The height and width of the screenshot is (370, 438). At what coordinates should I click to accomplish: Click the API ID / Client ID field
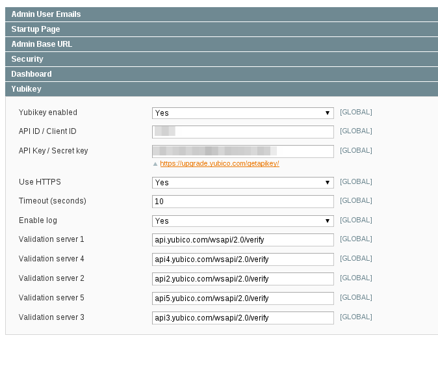(x=242, y=132)
